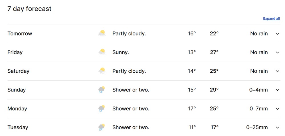This screenshot has width=285, height=136.
Task: Click Tuesday's 0–25mm rainfall amount
Action: coord(257,127)
